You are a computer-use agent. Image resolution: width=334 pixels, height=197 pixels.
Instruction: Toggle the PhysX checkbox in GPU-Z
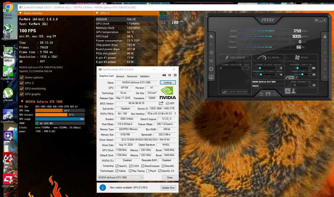pos(148,171)
